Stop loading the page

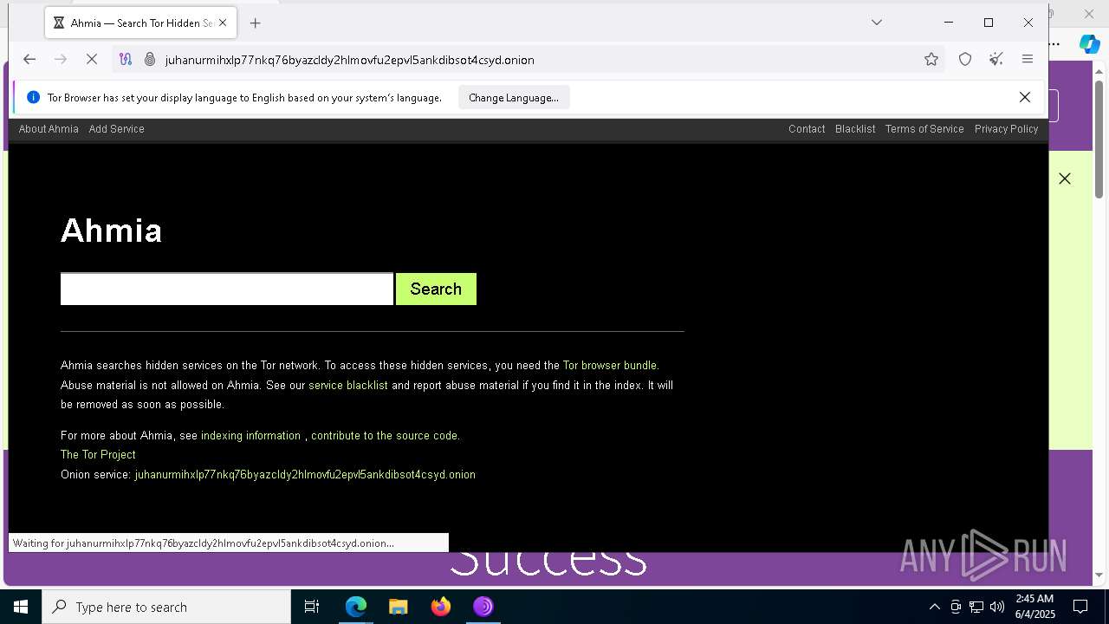point(93,60)
